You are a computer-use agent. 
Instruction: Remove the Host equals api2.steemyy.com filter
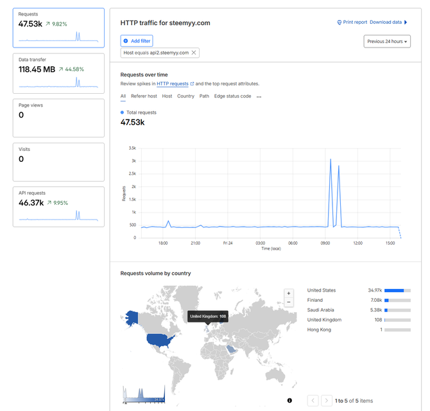coord(194,53)
